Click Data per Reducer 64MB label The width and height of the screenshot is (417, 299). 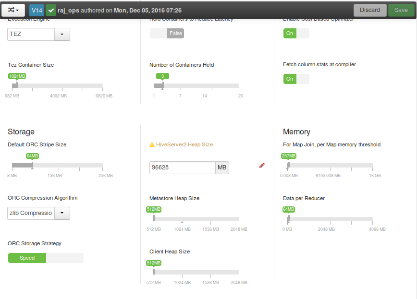coord(289,209)
